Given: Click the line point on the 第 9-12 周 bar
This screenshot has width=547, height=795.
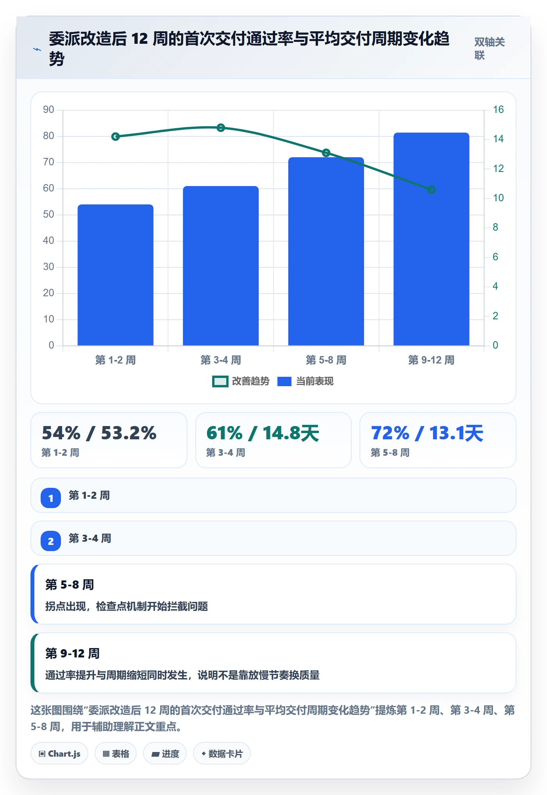Looking at the screenshot, I should (x=431, y=190).
